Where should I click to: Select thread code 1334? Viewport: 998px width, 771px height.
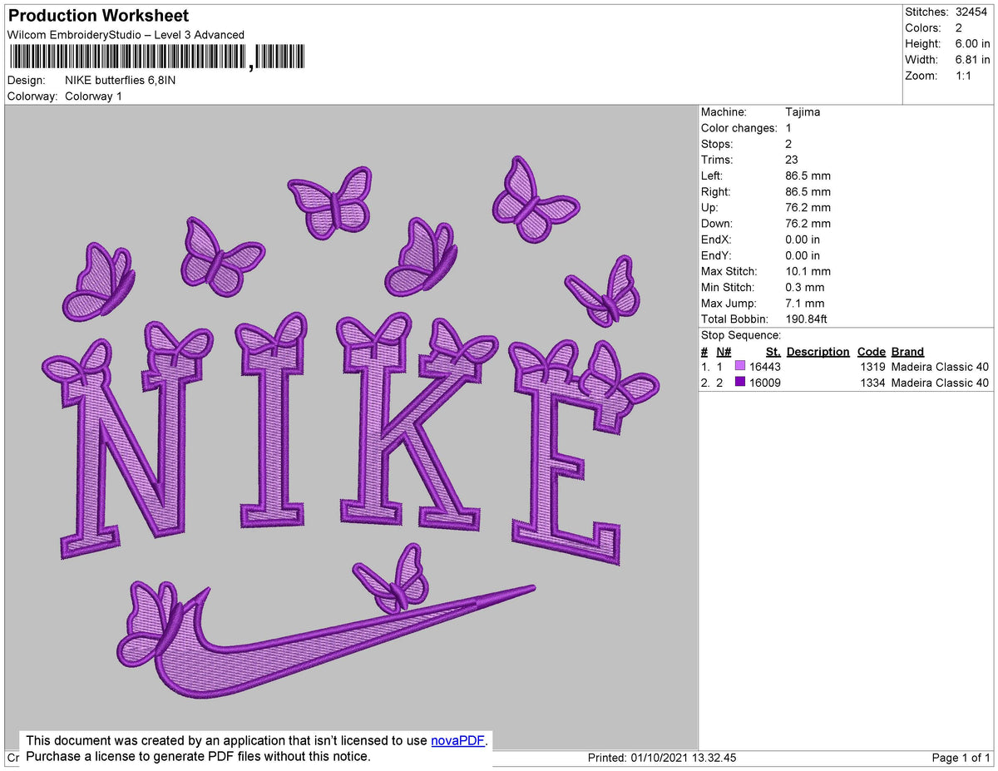tap(872, 383)
